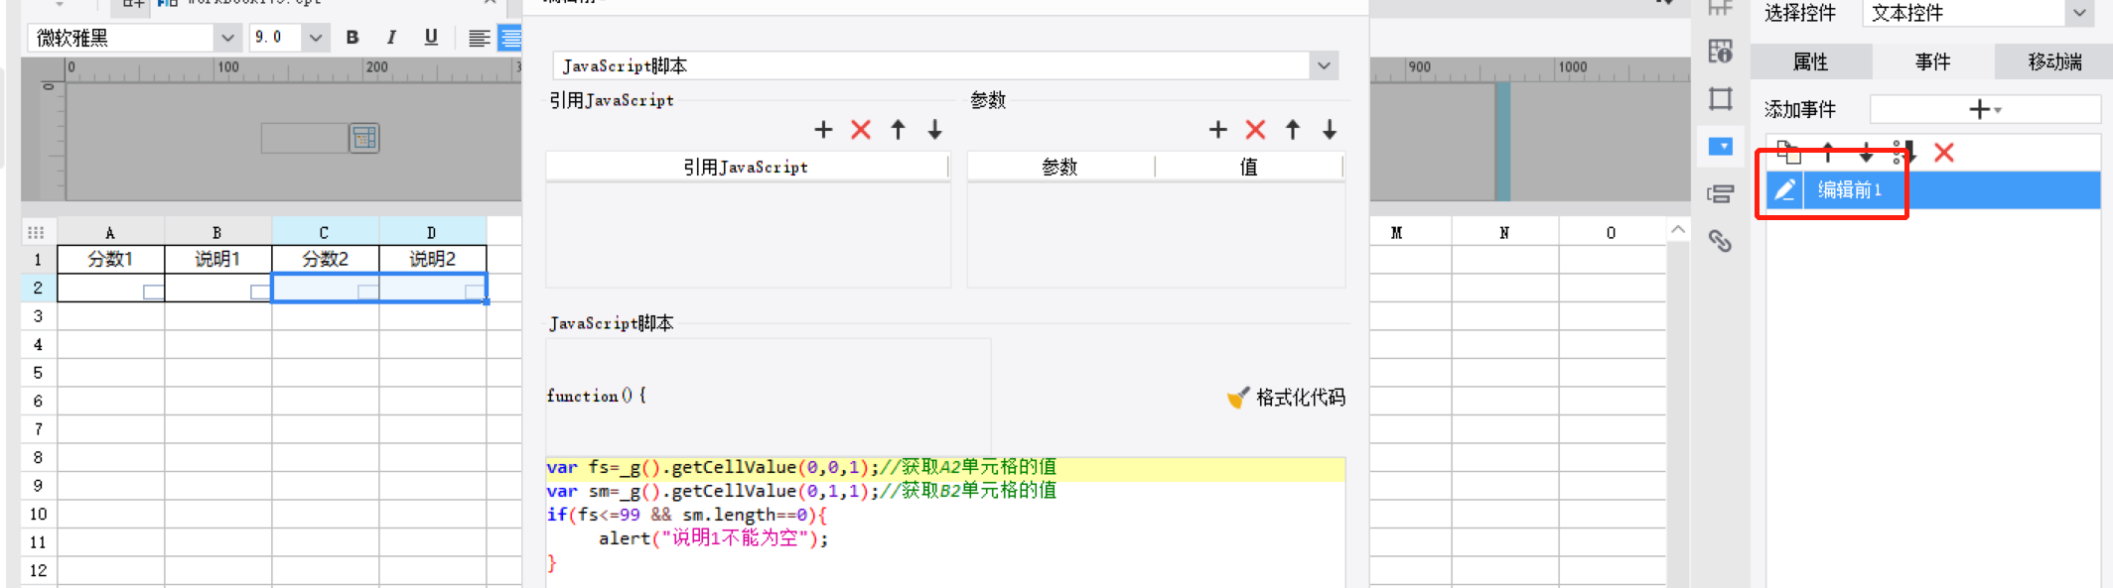Select column header C
Screen dimensions: 2113x588
tap(325, 232)
